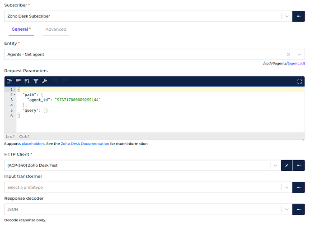Switch to the Advanced tab

tap(56, 29)
